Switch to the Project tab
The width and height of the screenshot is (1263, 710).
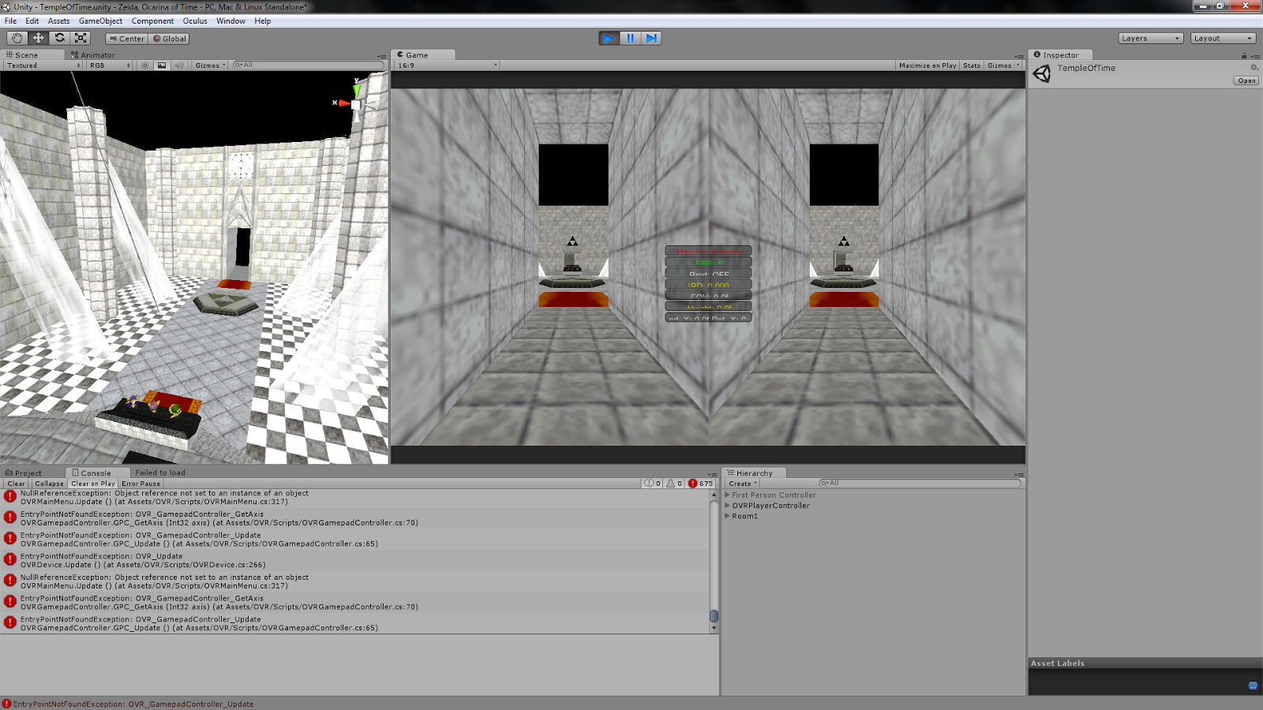24,473
